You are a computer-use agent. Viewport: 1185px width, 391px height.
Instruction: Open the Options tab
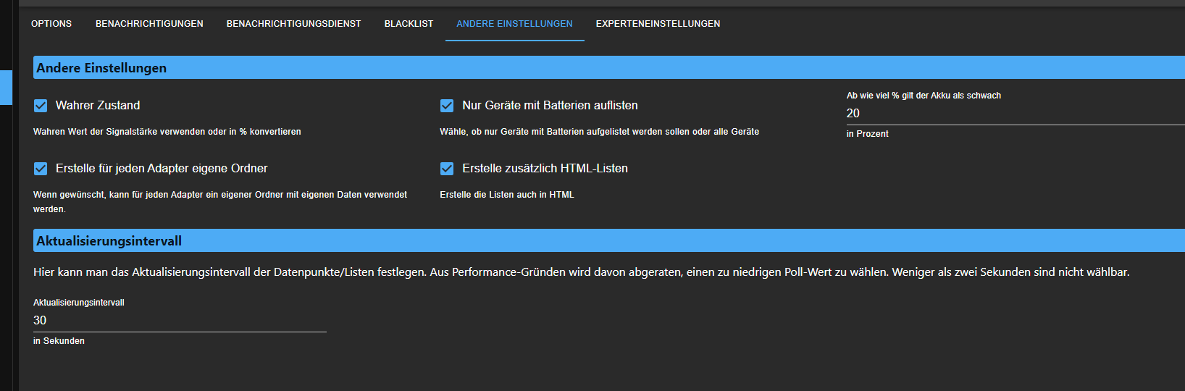[x=51, y=24]
